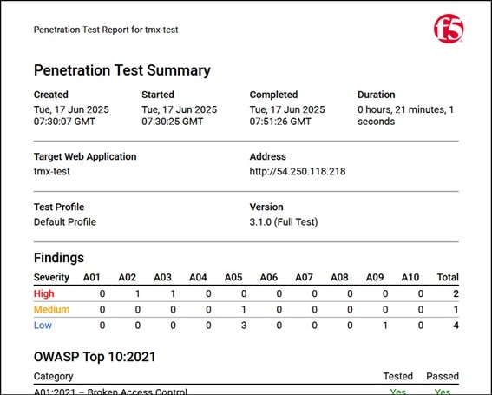Click the orange Medium severity label
The height and width of the screenshot is (395, 492).
pyautogui.click(x=51, y=309)
